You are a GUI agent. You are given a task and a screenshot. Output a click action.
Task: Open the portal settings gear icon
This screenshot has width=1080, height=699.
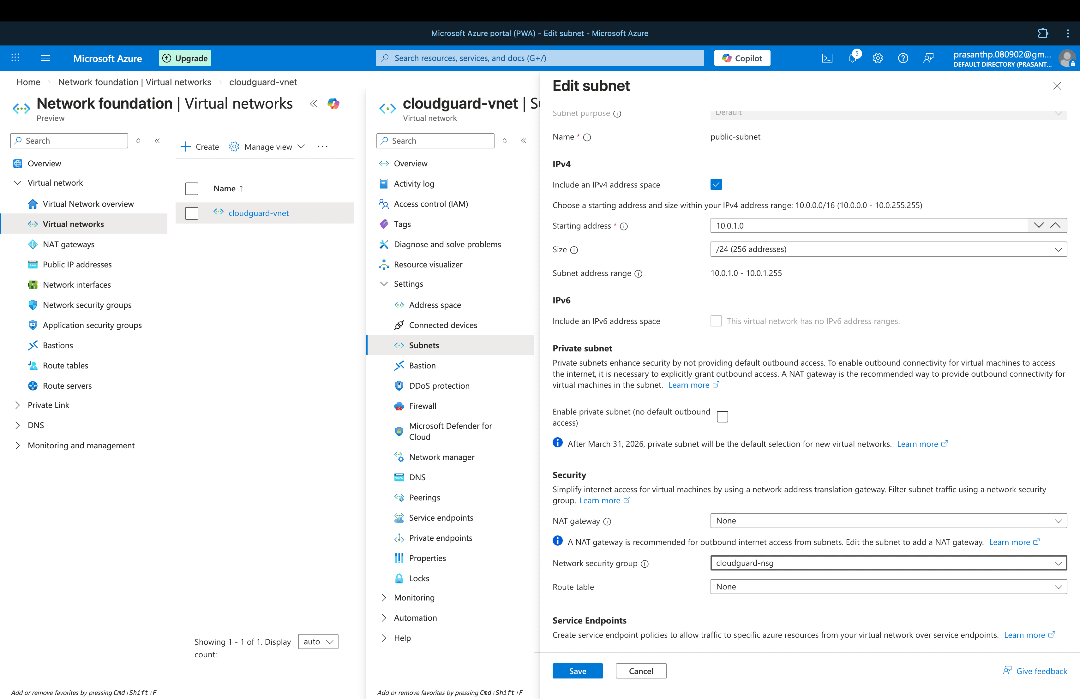click(878, 58)
